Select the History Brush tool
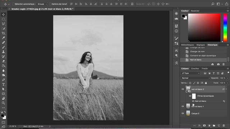The image size is (230, 129). tap(3, 57)
